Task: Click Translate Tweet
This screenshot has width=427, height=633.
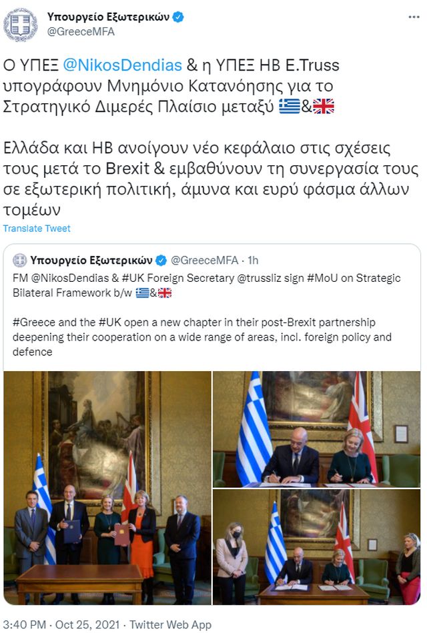Action: coord(37,229)
